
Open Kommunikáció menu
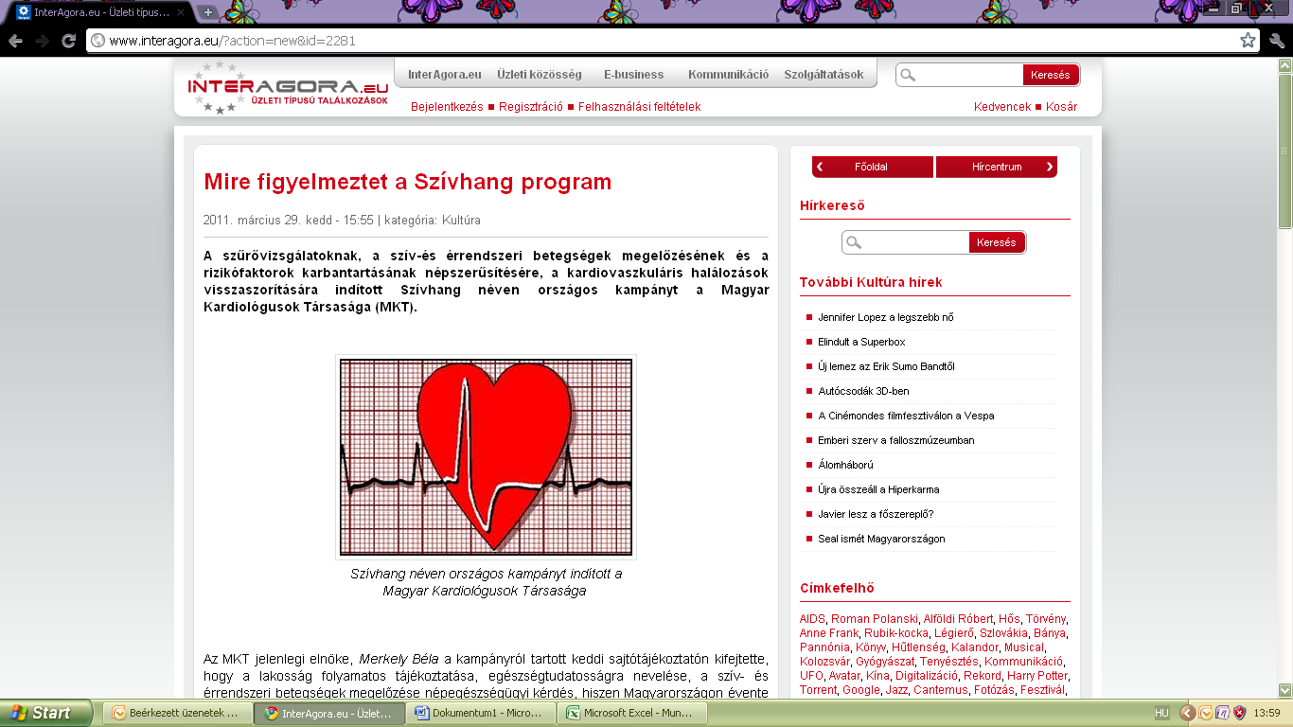(728, 75)
